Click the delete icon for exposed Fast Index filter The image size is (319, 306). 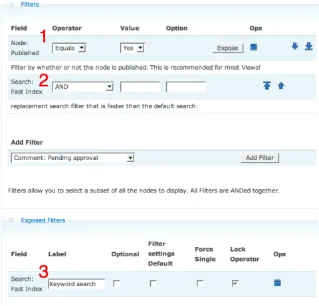tap(277, 283)
